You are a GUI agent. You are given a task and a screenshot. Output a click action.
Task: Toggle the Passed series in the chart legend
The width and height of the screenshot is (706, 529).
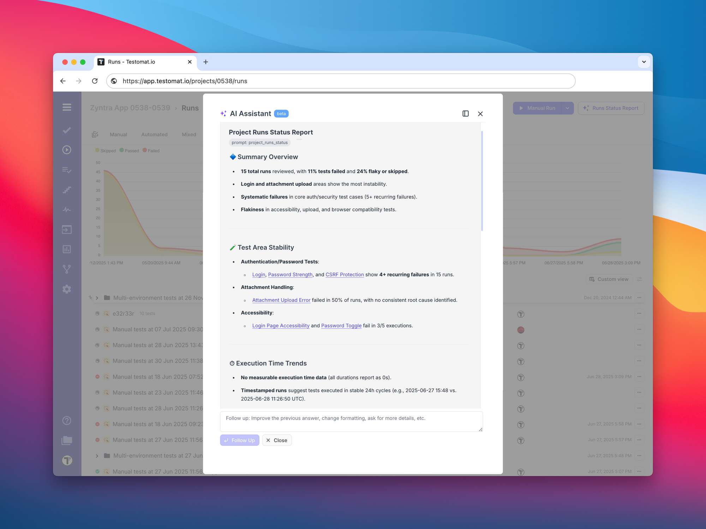[129, 151]
